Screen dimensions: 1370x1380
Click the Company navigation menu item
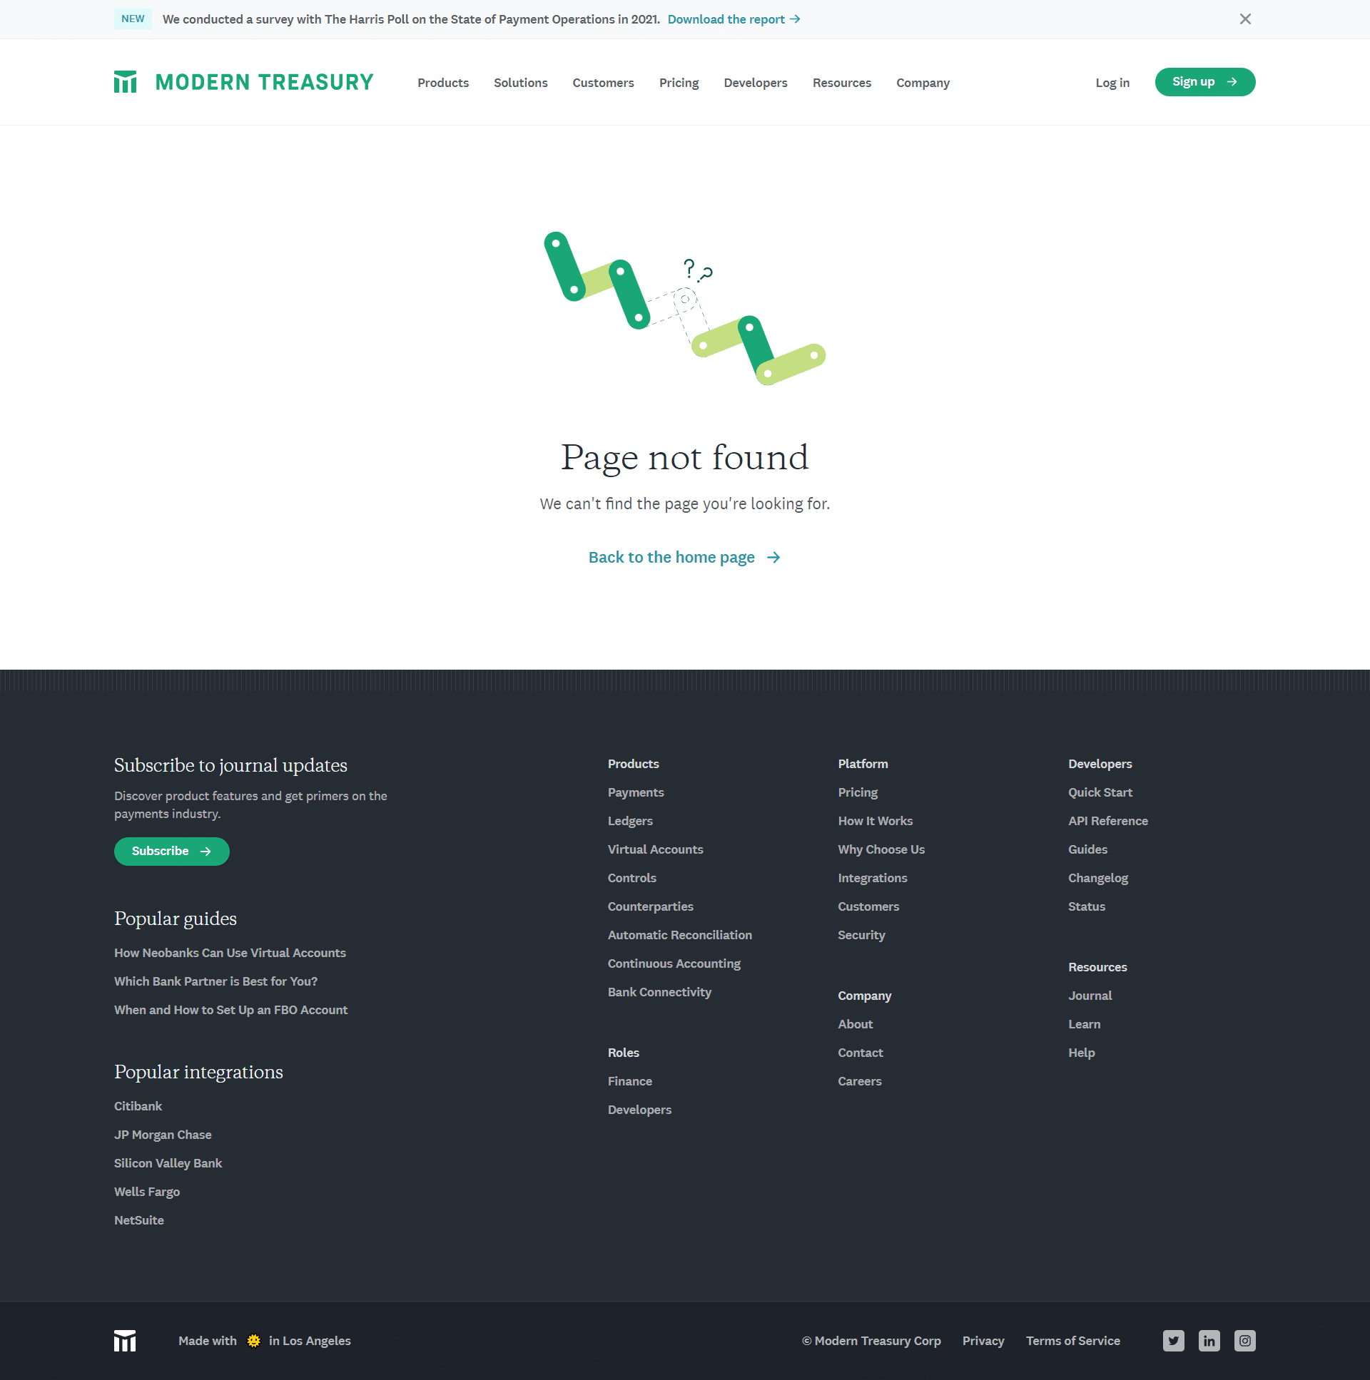pos(923,81)
